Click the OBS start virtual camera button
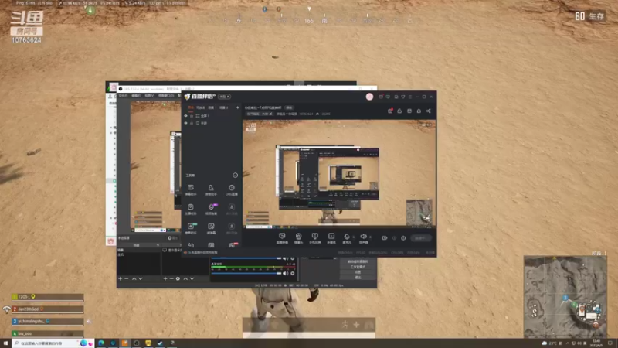This screenshot has height=348, width=618. [x=358, y=261]
